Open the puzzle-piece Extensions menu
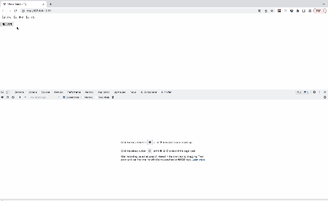The width and height of the screenshot is (328, 201). (x=298, y=11)
